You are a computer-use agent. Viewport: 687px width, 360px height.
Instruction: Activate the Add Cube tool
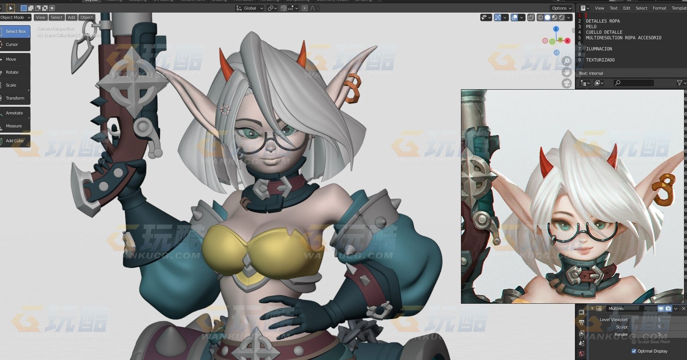pos(15,141)
